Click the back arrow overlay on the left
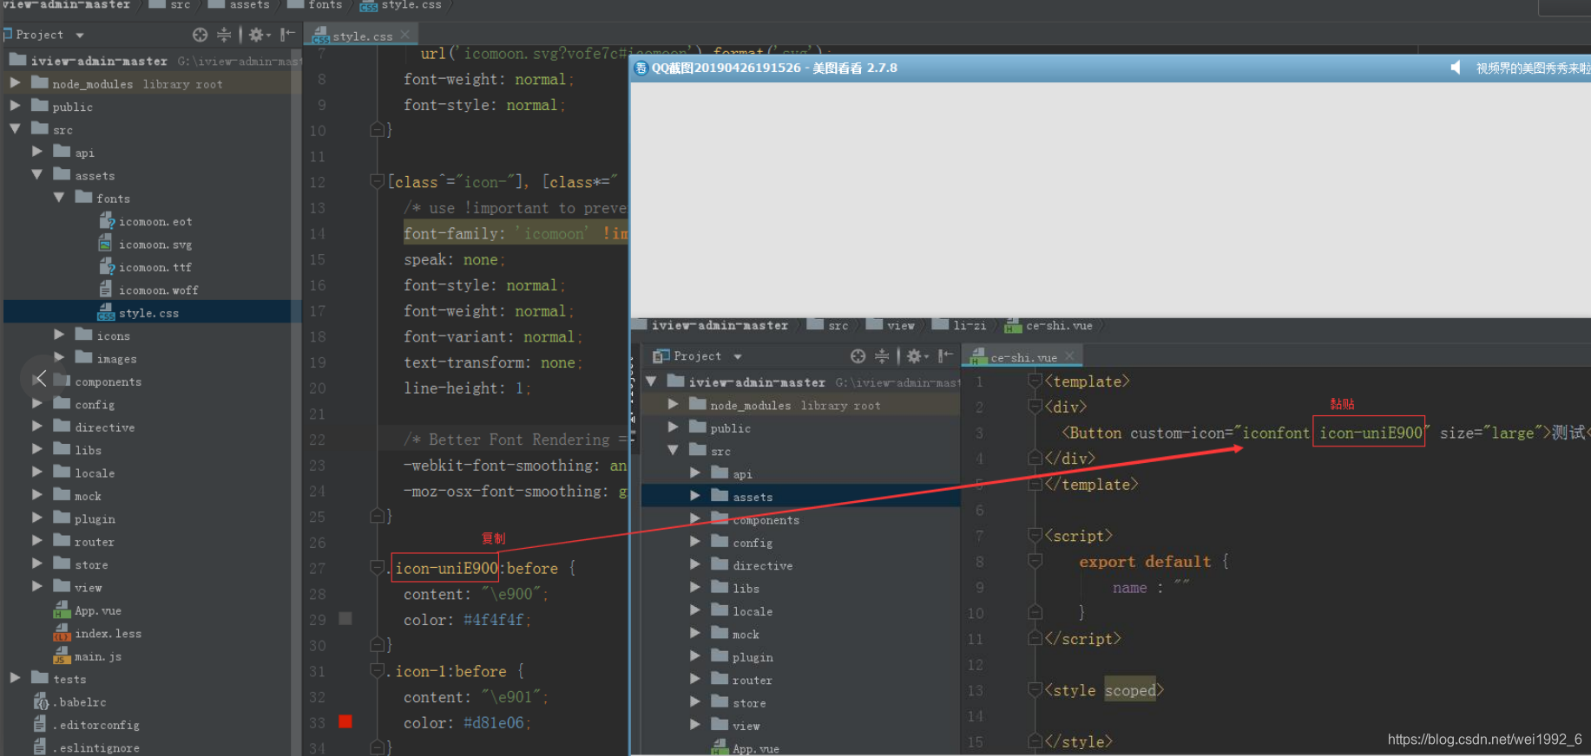This screenshot has width=1591, height=756. coord(40,378)
